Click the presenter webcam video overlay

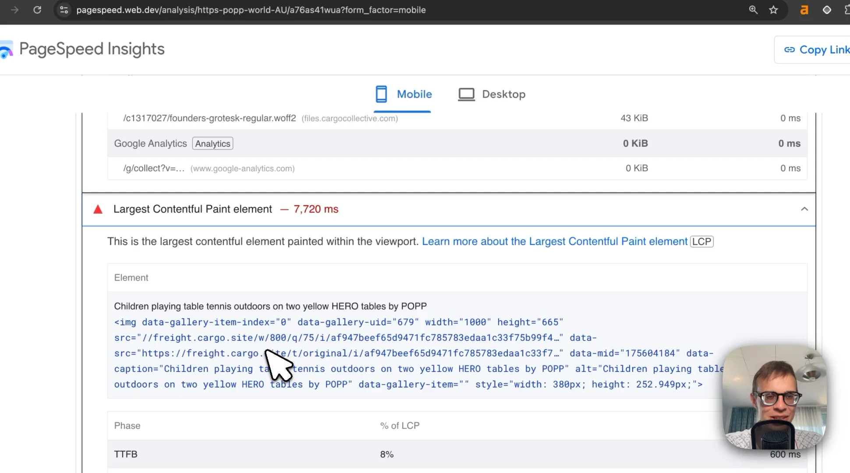774,397
